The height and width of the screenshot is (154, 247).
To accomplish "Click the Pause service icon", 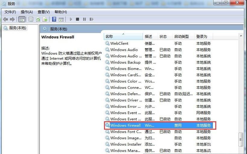I will click(x=84, y=19).
